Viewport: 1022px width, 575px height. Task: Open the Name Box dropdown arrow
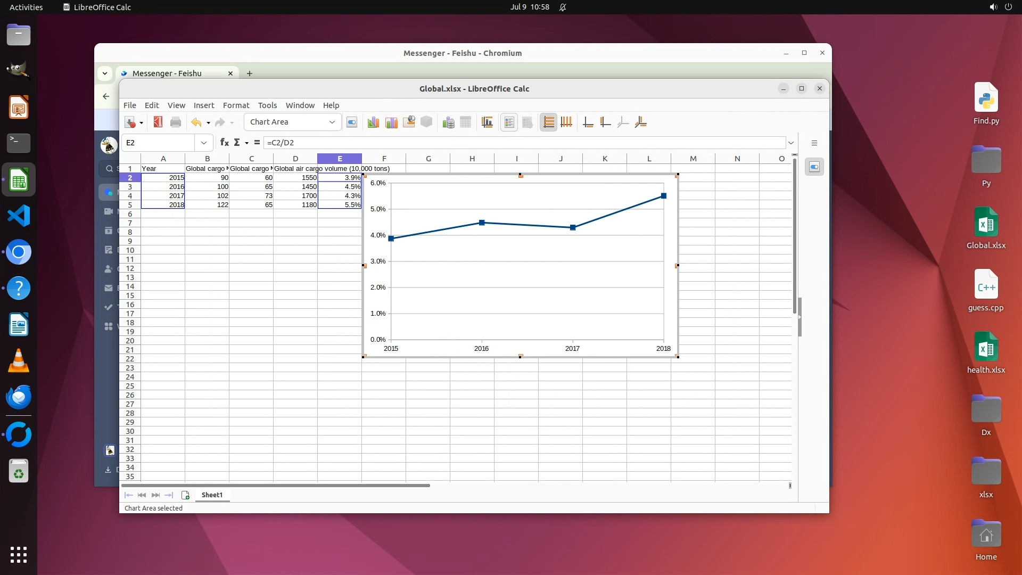(x=203, y=143)
